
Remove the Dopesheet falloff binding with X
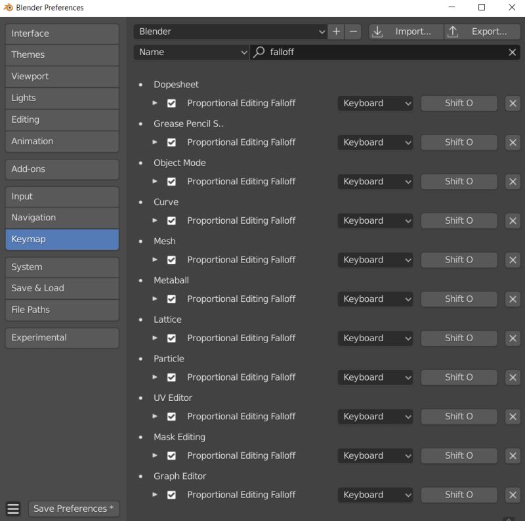[x=513, y=103]
